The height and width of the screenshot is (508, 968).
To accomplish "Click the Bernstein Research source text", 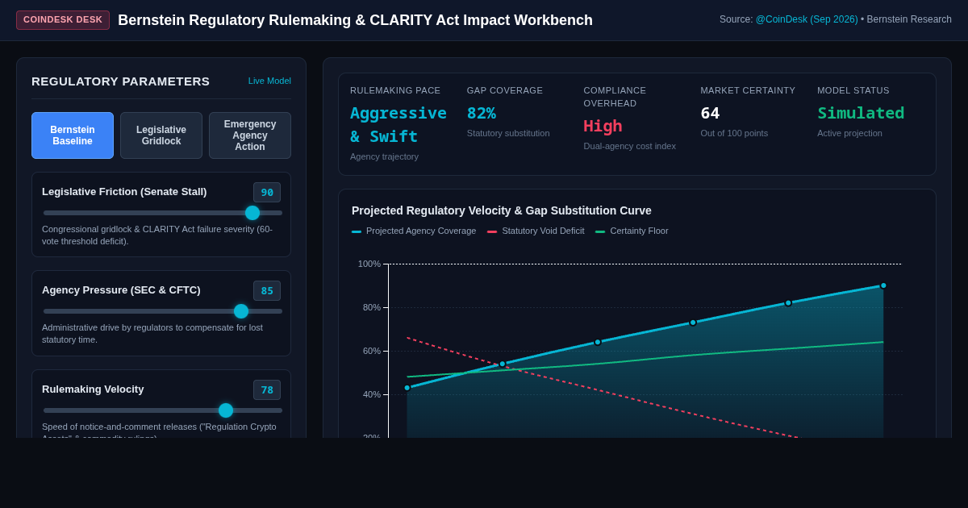I will point(909,19).
